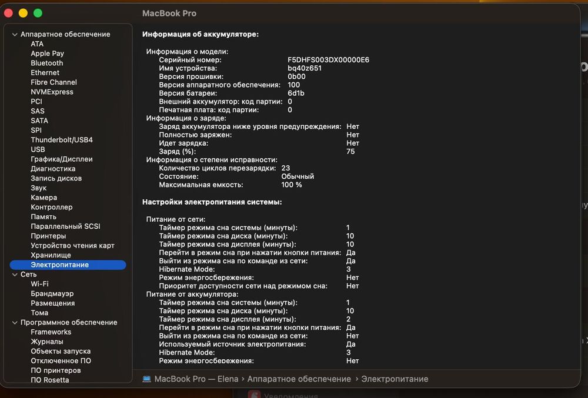Select Диагностика in the sidebar
Image resolution: width=588 pixels, height=398 pixels.
click(53, 169)
